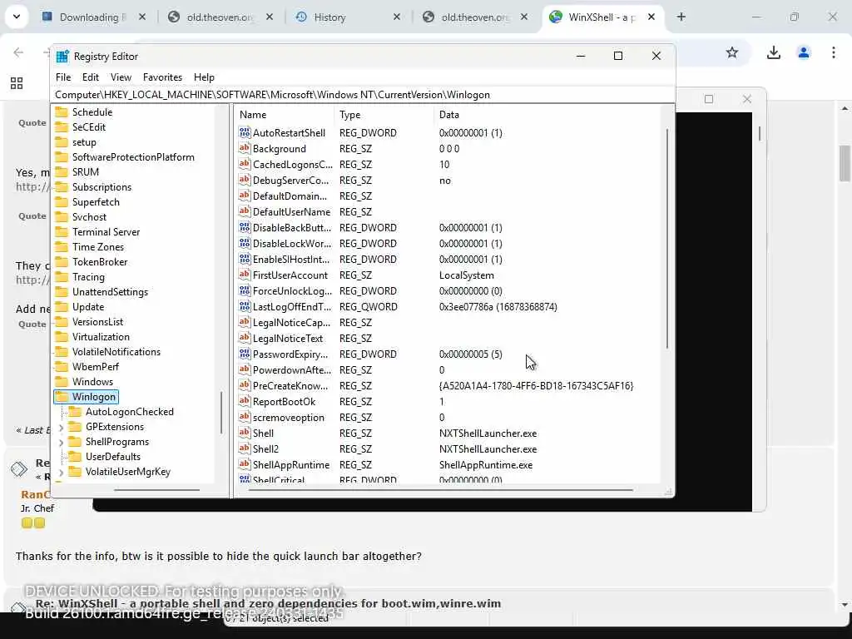Image resolution: width=852 pixels, height=639 pixels.
Task: Close the History tab
Action: [x=397, y=17]
